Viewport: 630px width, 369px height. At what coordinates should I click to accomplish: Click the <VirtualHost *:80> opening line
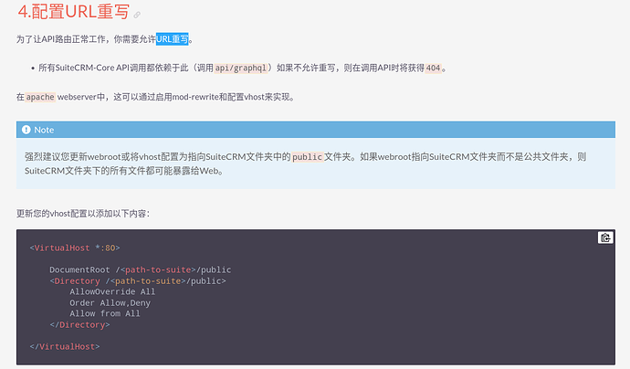[75, 248]
